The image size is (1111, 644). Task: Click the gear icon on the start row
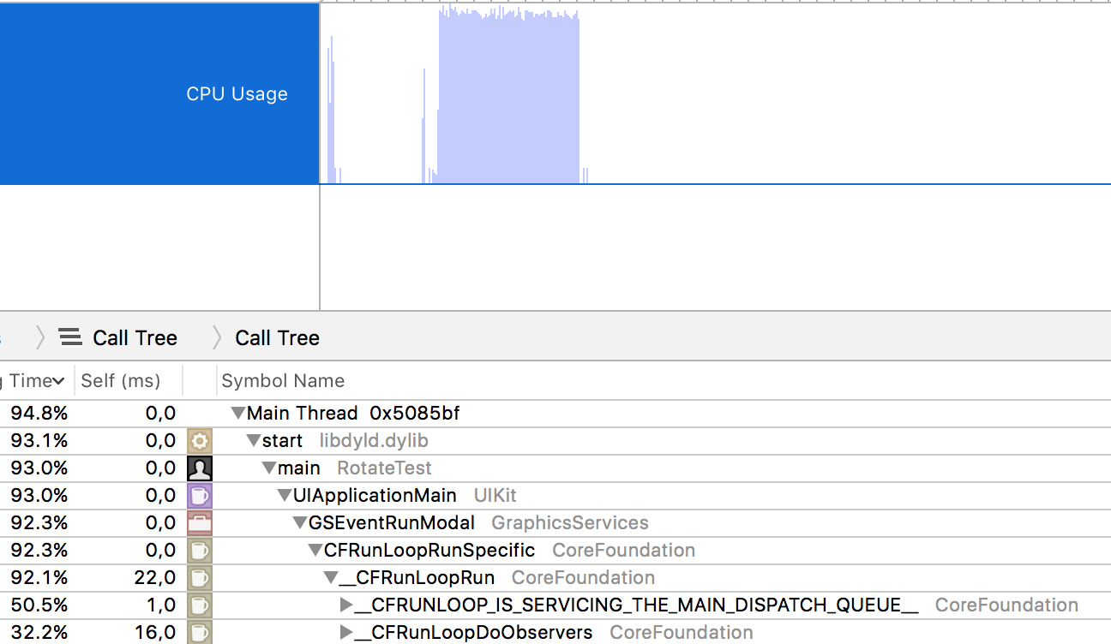coord(200,441)
